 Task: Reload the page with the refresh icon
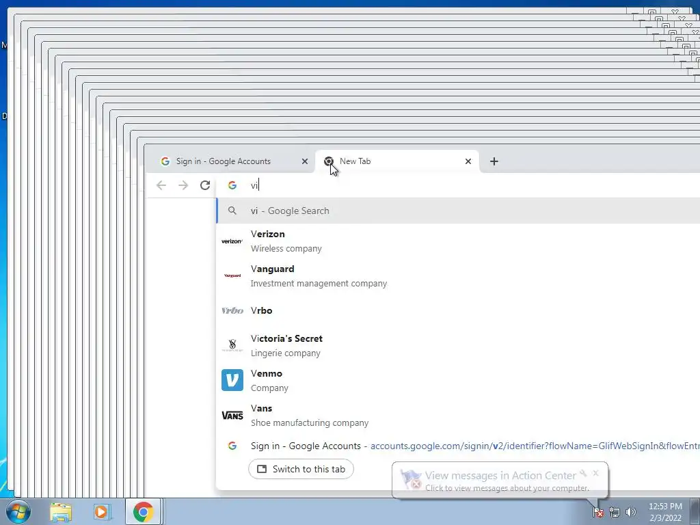tap(205, 185)
